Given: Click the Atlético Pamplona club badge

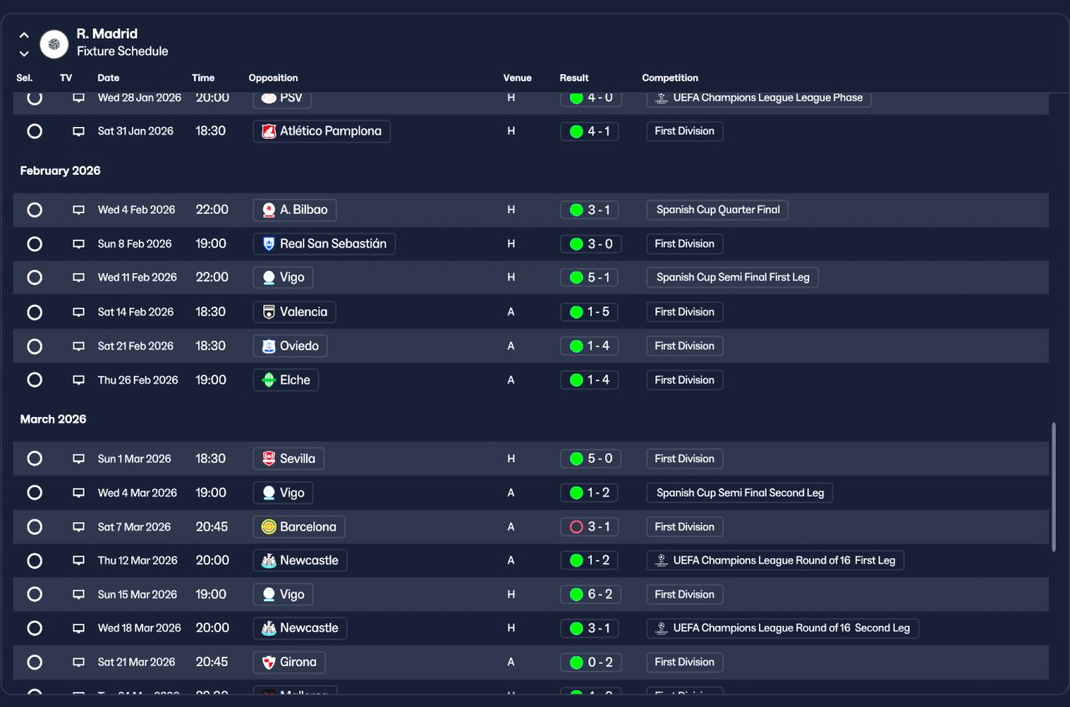Looking at the screenshot, I should tap(268, 131).
